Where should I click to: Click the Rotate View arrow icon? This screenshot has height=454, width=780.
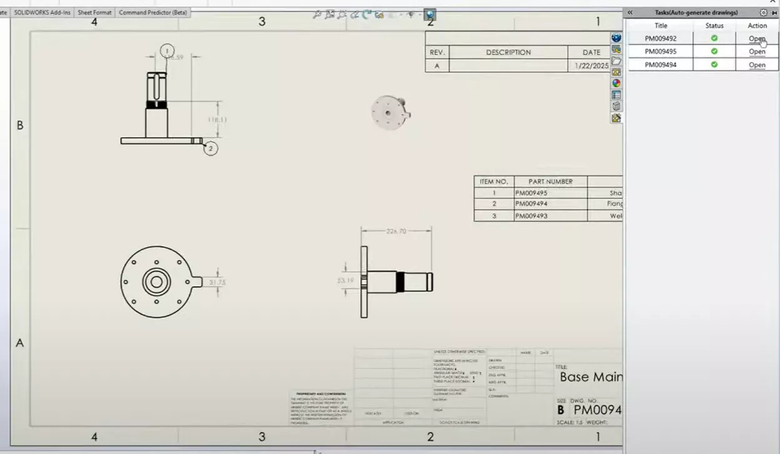367,14
